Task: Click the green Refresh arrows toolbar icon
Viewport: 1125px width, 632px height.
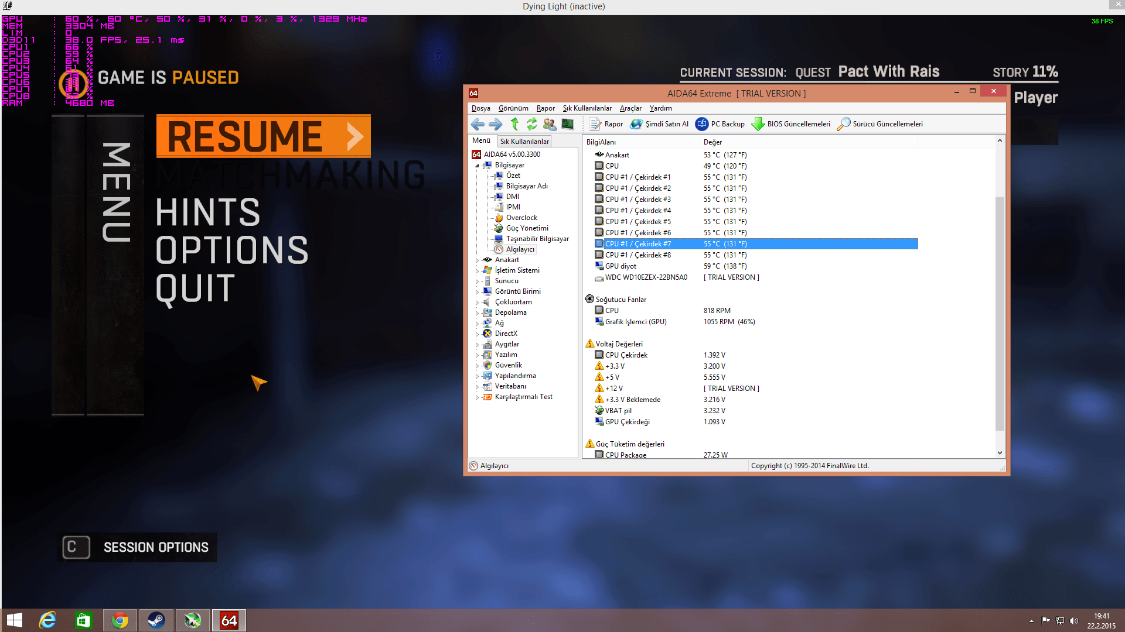Action: [x=531, y=124]
